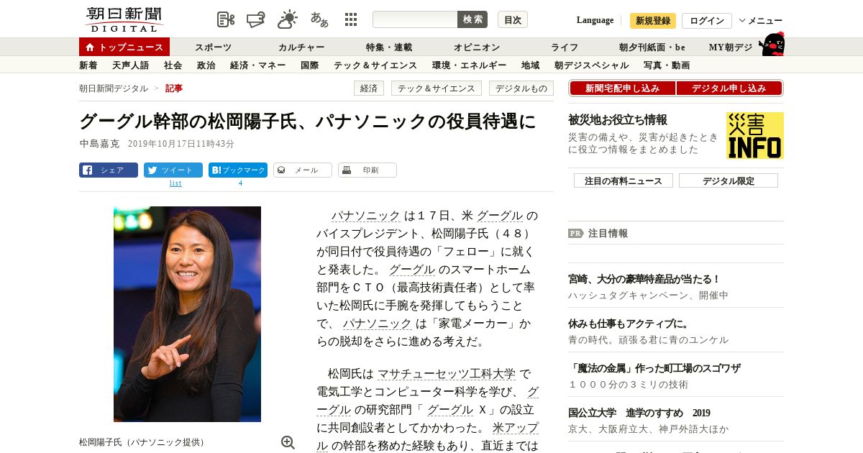Select デジタル限定 tab

point(729,180)
